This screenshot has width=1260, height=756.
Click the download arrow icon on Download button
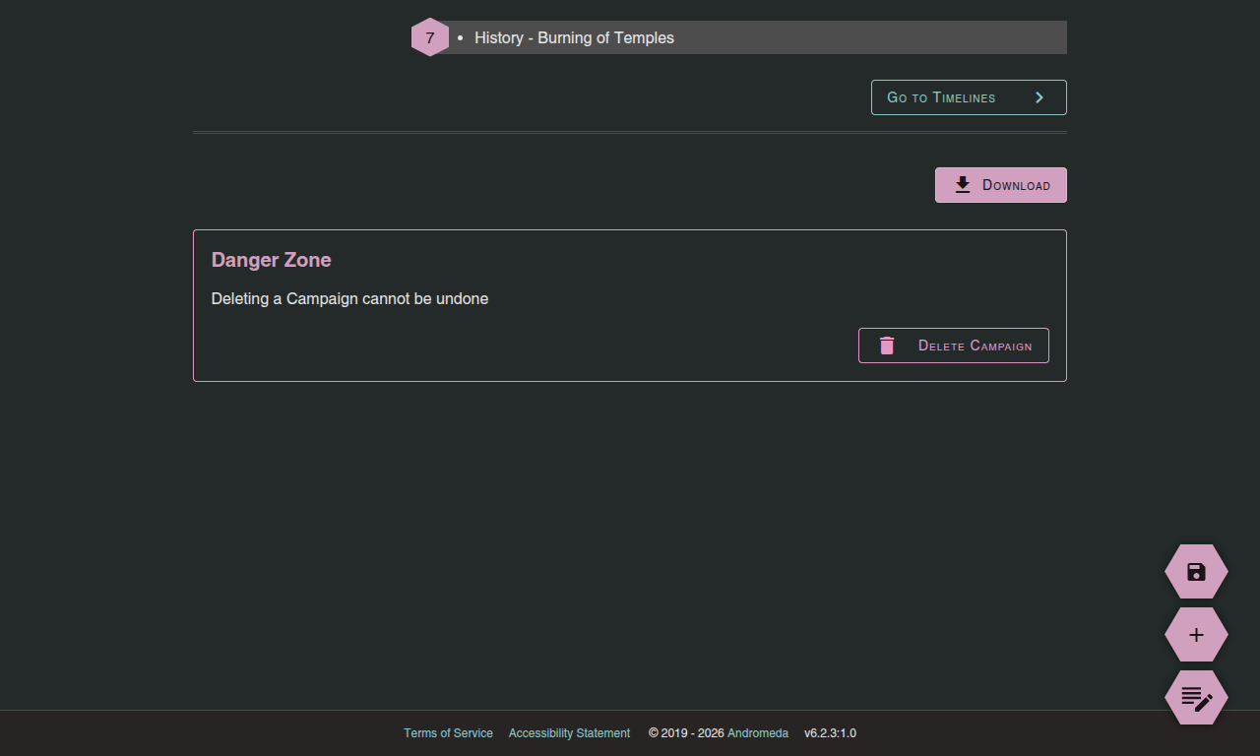(961, 184)
